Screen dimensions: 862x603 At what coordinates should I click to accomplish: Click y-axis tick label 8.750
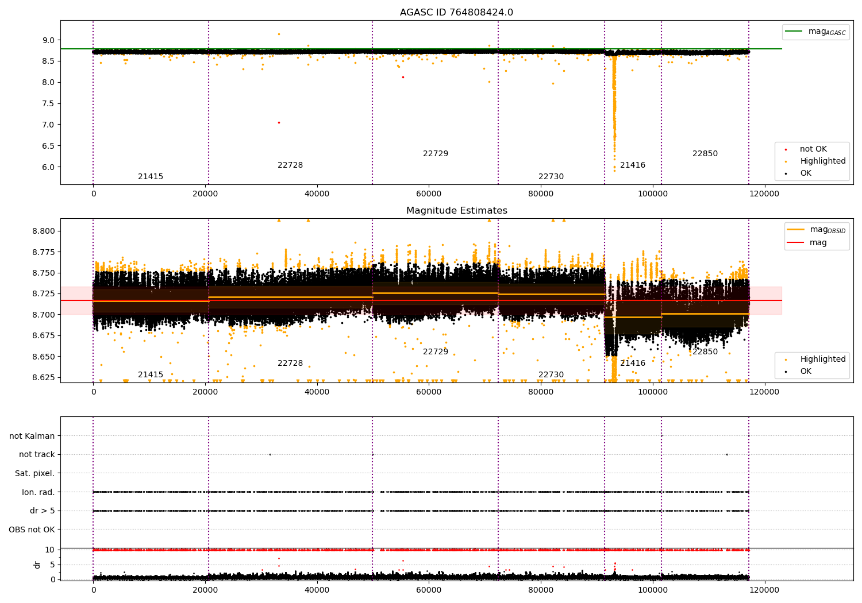click(44, 273)
